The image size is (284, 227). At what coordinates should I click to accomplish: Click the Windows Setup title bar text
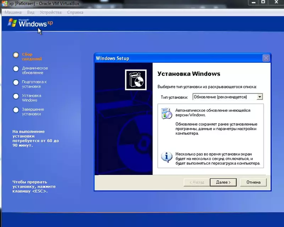tap(113, 58)
